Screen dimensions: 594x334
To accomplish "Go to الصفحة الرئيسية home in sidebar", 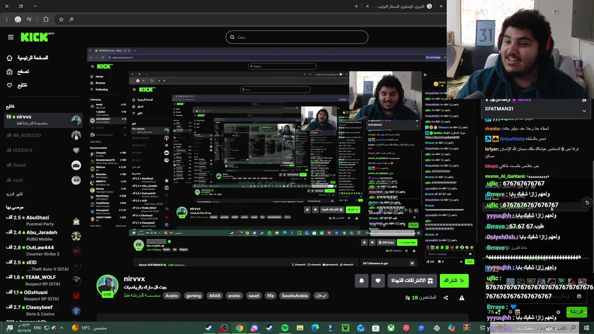I will tap(27, 58).
